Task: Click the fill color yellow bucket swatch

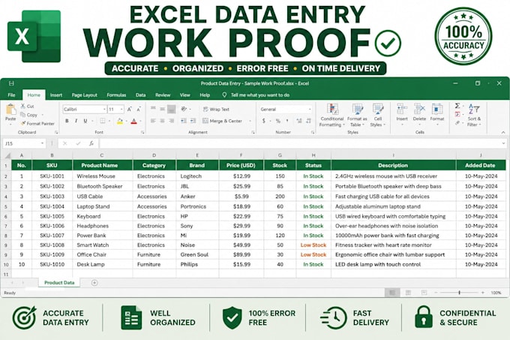Action: (x=120, y=122)
